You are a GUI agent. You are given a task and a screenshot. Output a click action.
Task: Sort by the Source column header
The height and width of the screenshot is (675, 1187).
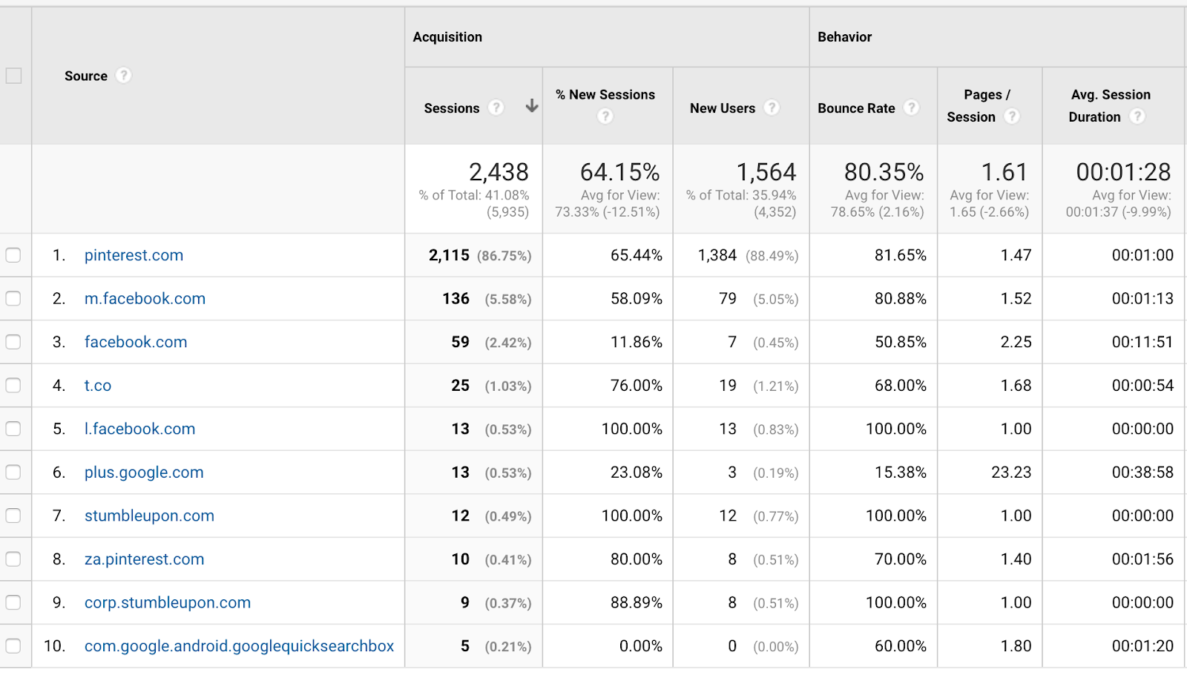[86, 76]
